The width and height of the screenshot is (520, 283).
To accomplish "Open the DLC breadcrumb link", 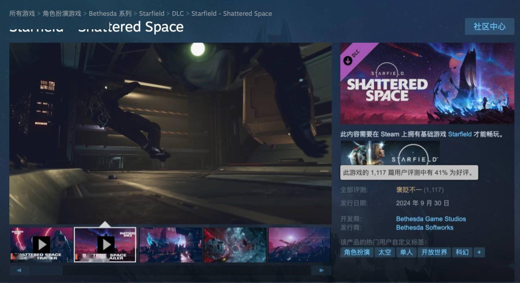I will click(x=178, y=13).
